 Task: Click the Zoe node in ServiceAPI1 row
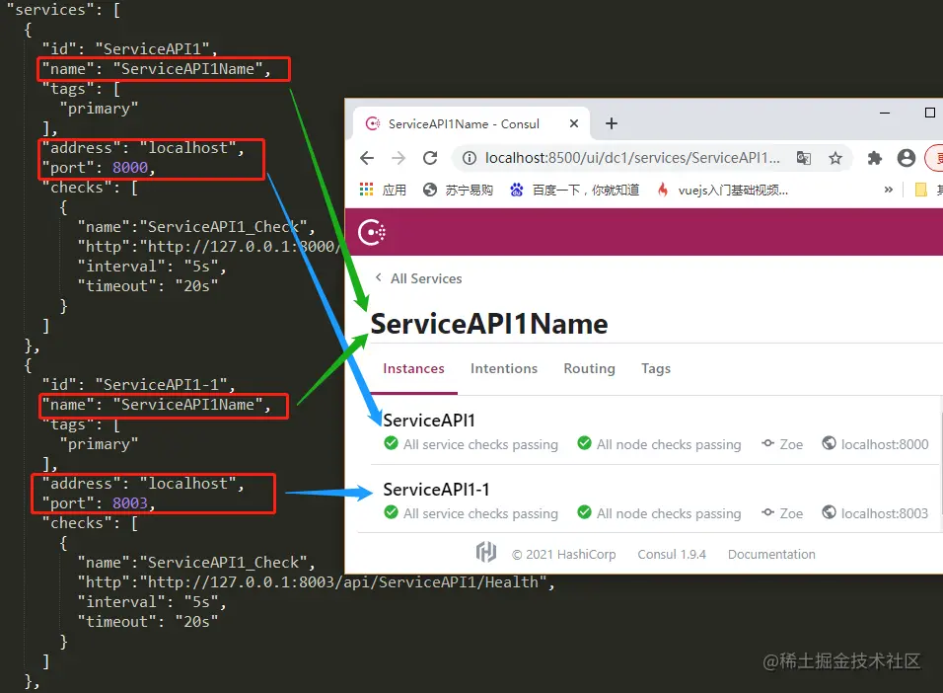coord(783,444)
